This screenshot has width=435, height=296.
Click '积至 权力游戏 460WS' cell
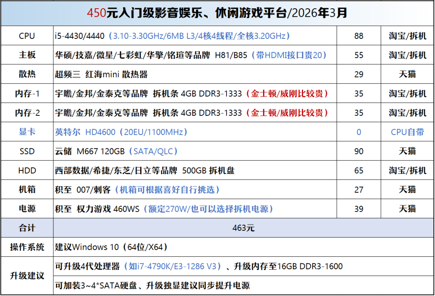coord(195,208)
